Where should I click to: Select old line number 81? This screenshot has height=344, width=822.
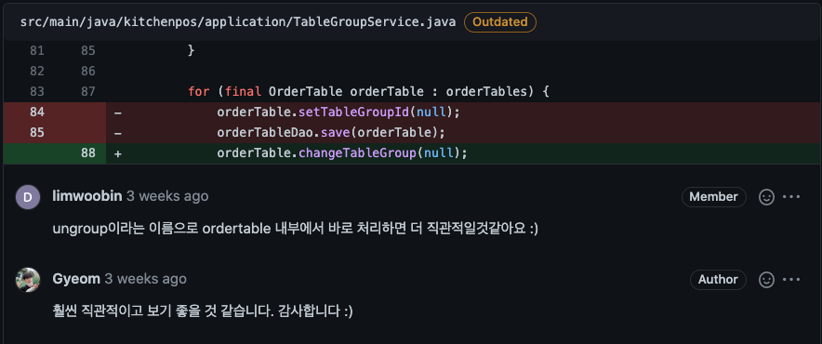36,51
